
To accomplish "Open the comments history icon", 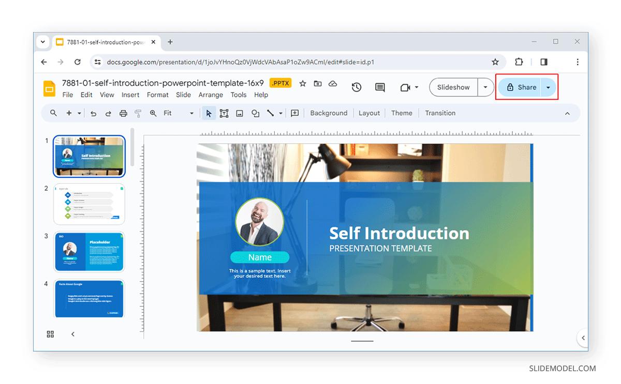I will [x=380, y=87].
